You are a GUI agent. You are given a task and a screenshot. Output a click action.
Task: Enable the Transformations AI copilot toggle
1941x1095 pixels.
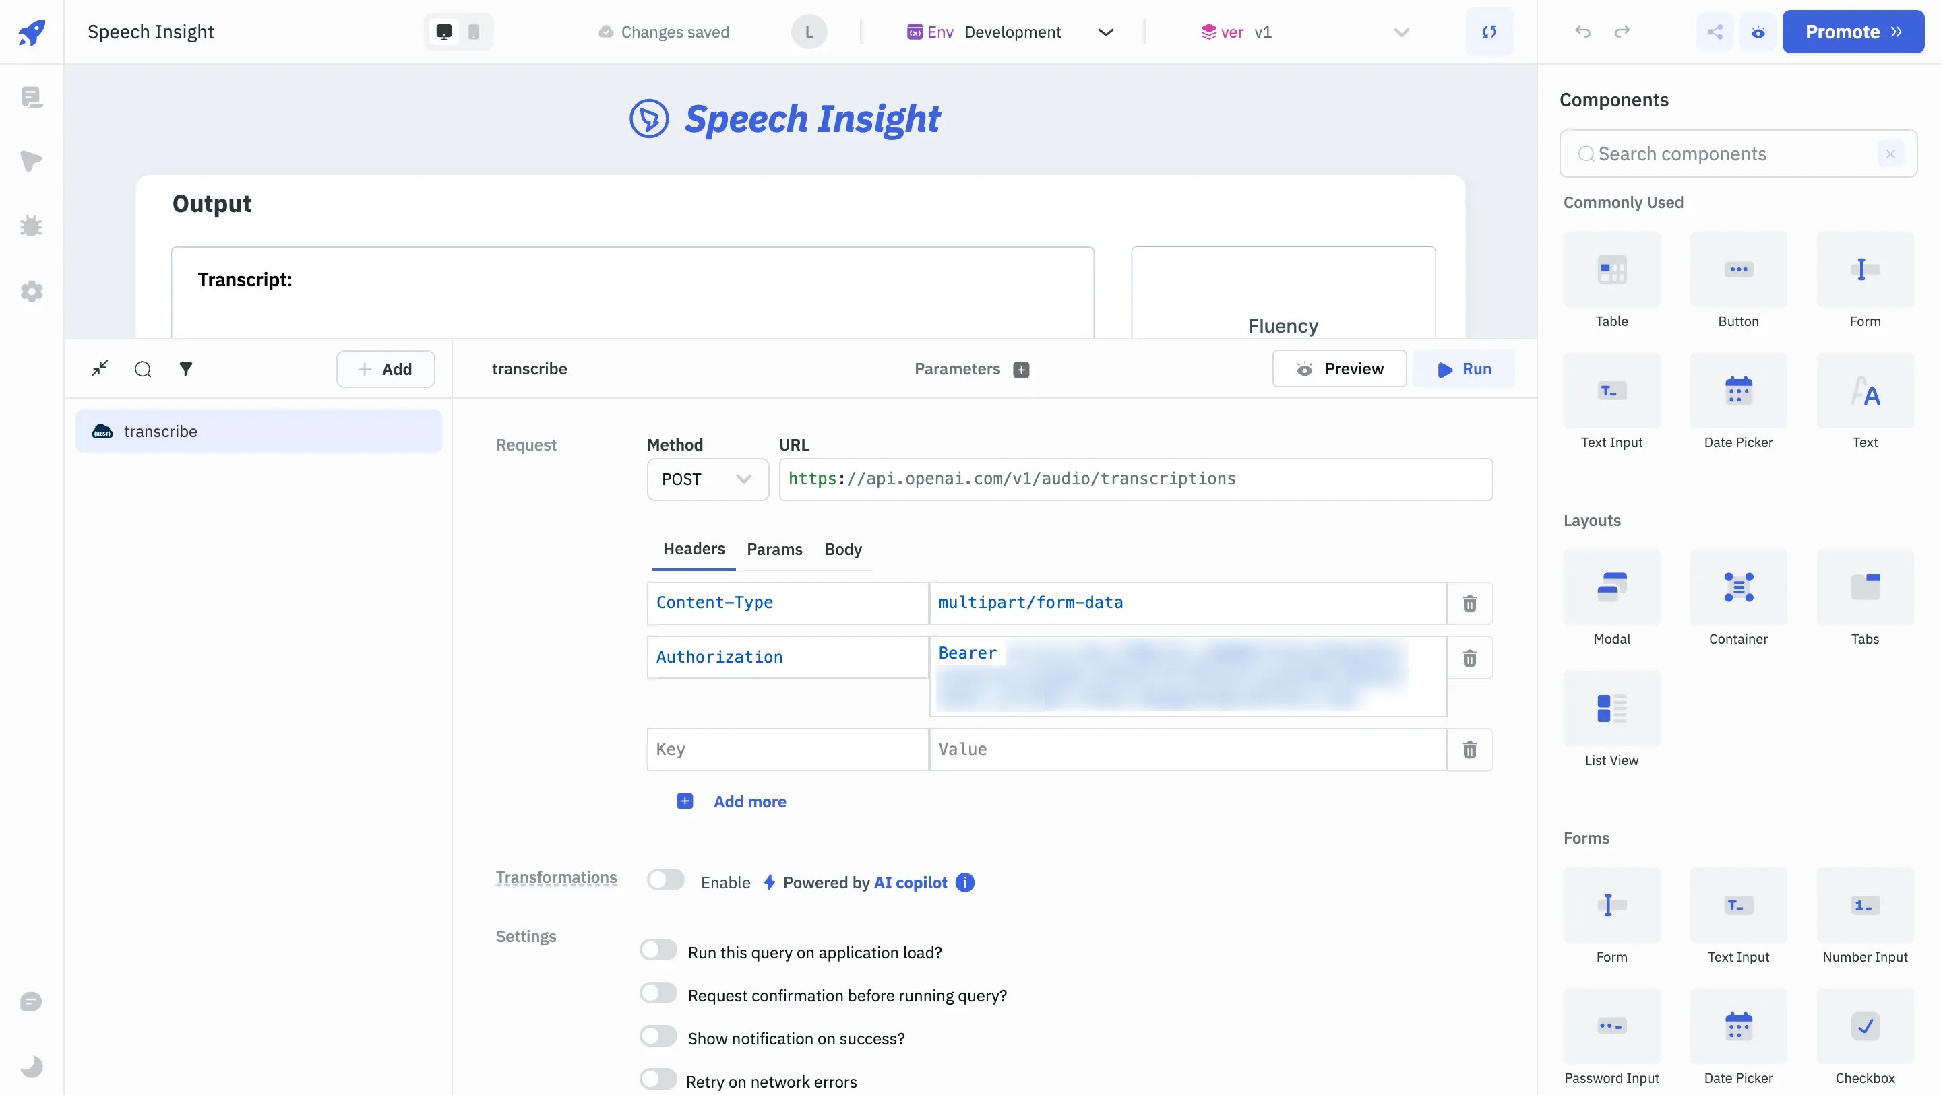click(665, 880)
